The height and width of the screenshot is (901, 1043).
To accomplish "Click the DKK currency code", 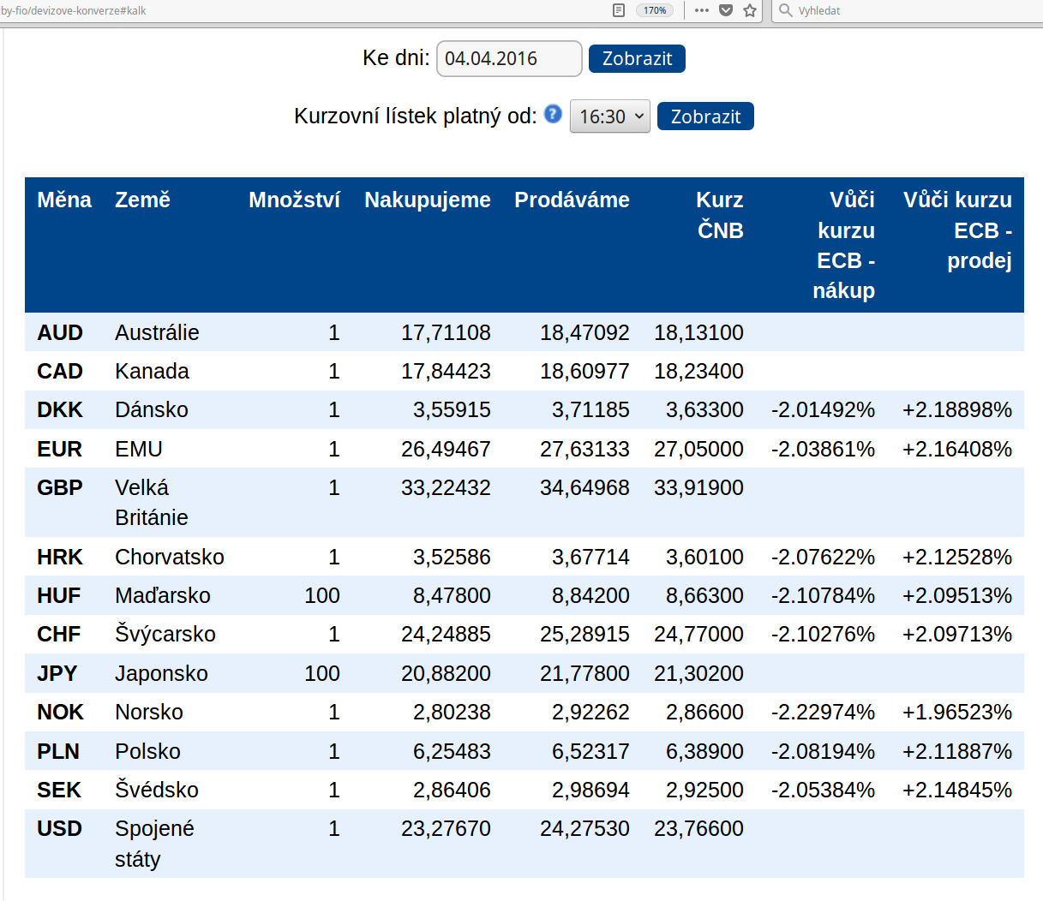I will click(x=60, y=409).
